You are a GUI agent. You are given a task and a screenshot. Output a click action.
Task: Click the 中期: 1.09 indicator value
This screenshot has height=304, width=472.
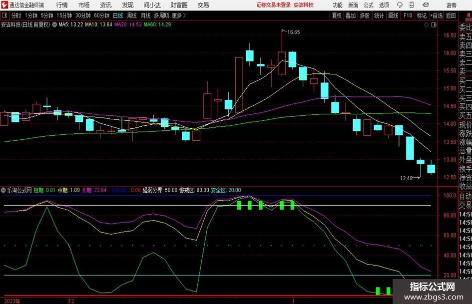(x=68, y=190)
